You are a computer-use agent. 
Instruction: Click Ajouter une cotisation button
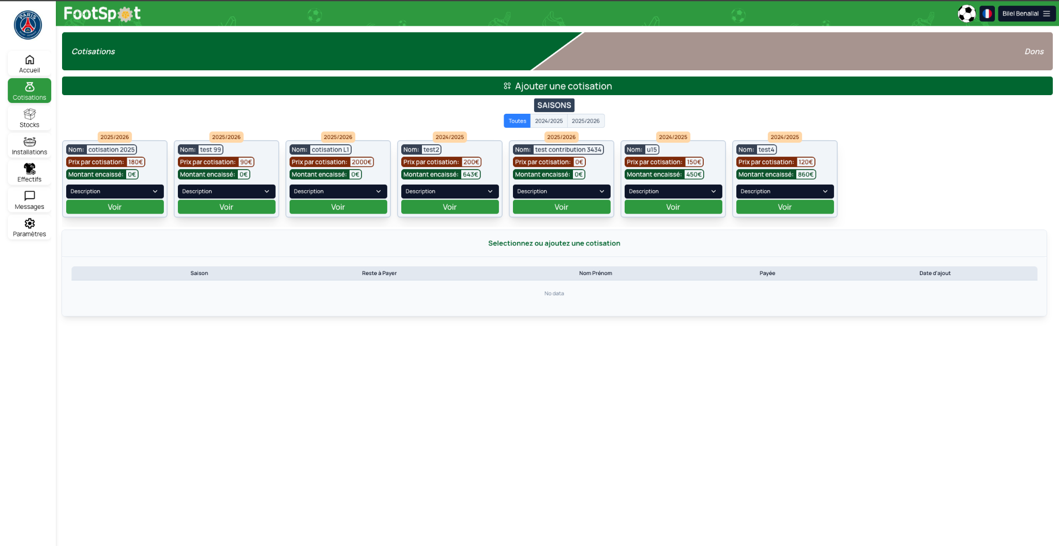[557, 86]
